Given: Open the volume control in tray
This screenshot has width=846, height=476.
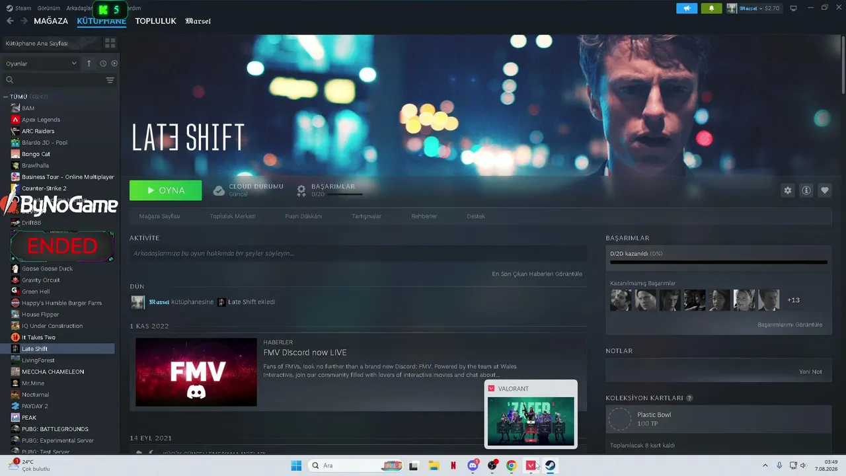Looking at the screenshot, I should point(804,465).
